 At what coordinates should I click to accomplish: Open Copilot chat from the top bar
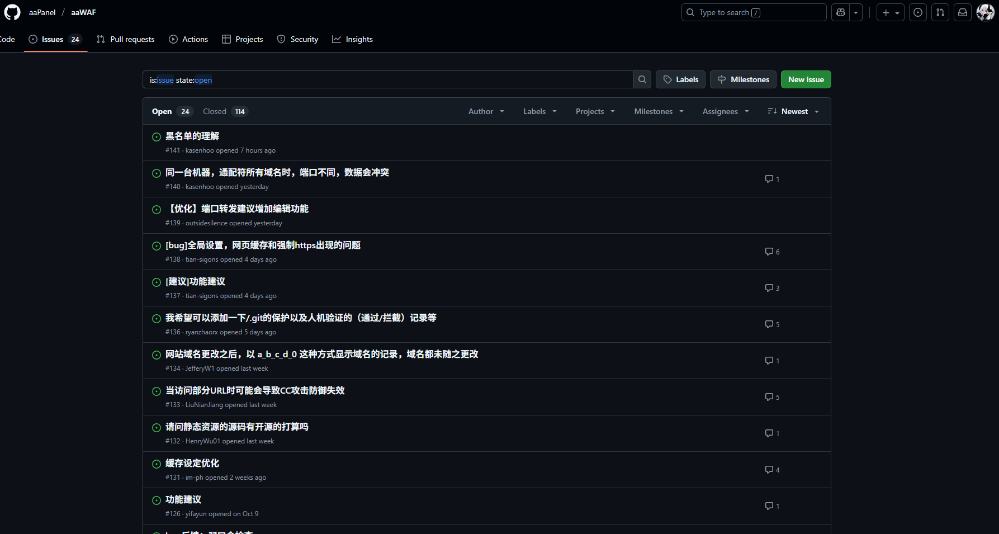pyautogui.click(x=840, y=12)
